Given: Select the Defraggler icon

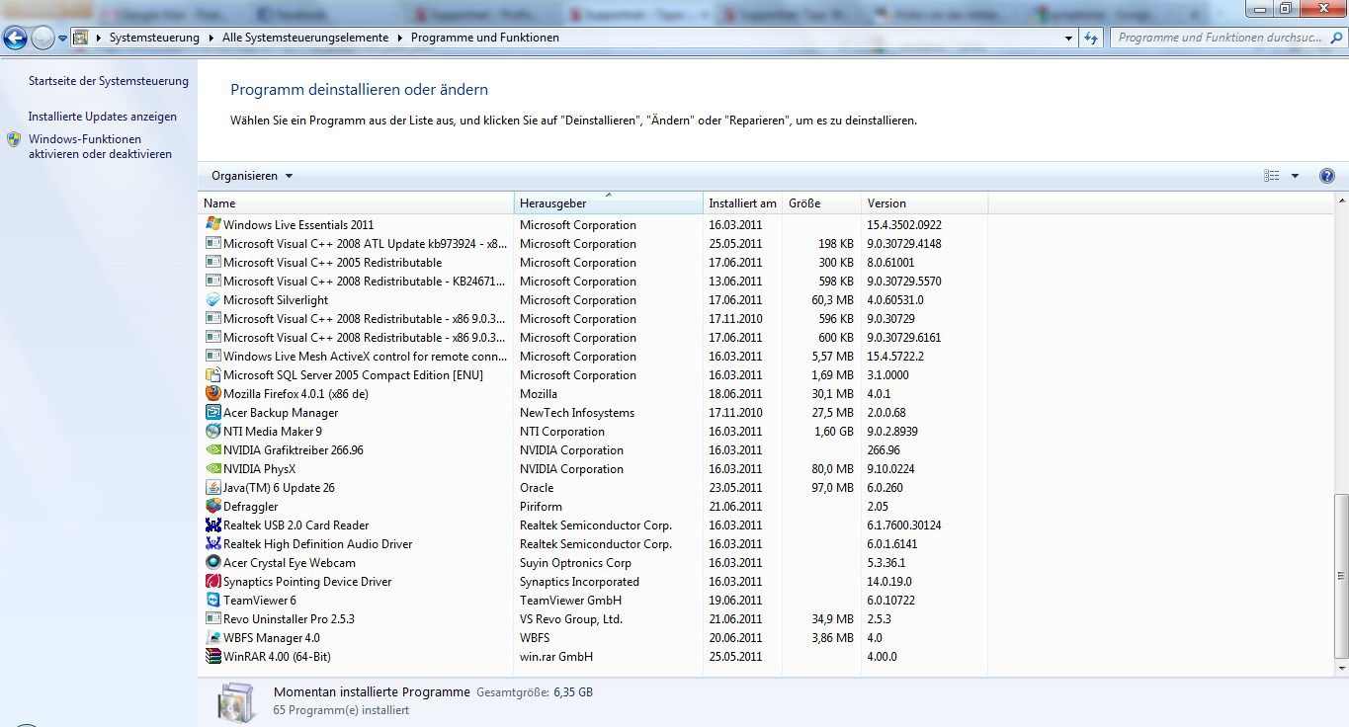Looking at the screenshot, I should click(x=212, y=506).
